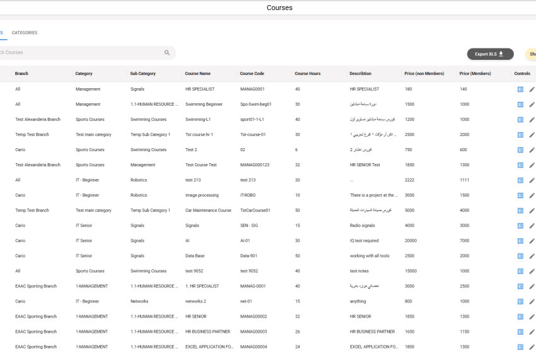This screenshot has width=536, height=356.
Task: Select course code Spo-Swim-beg01 cell
Action: 255,104
